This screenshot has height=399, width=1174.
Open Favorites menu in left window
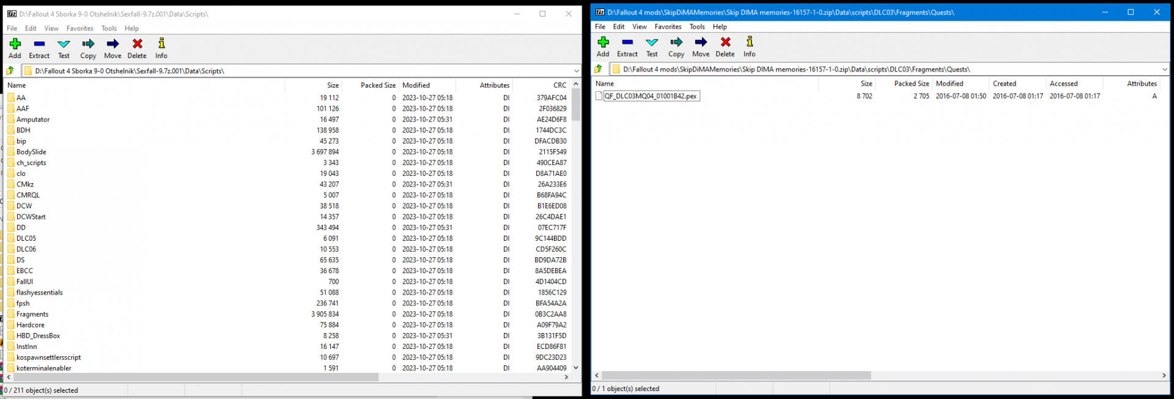(79, 29)
